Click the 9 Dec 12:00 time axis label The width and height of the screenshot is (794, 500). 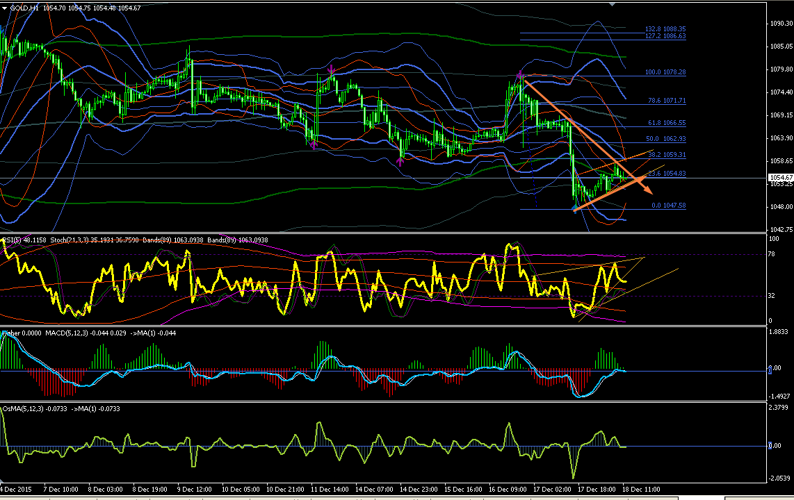pyautogui.click(x=195, y=490)
